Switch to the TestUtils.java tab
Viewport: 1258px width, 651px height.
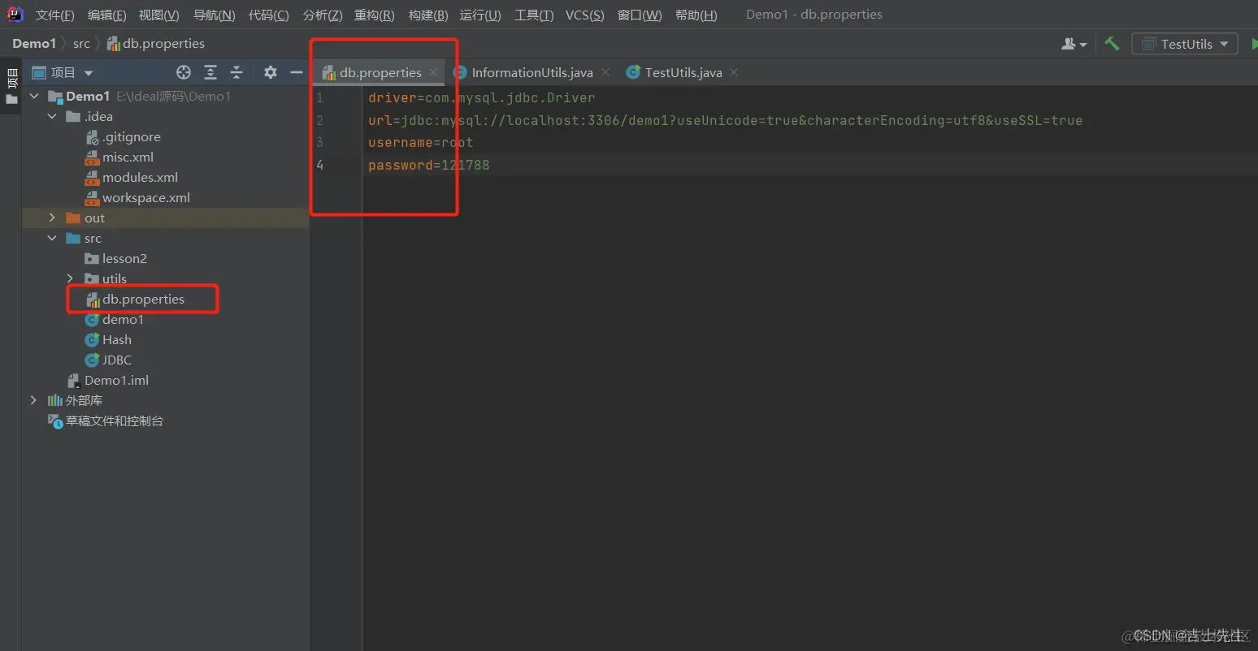[683, 72]
